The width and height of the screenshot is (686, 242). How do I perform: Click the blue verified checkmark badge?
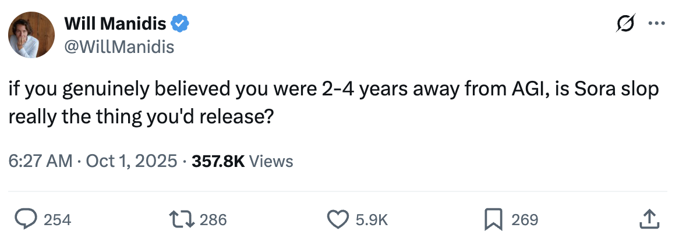pyautogui.click(x=180, y=24)
